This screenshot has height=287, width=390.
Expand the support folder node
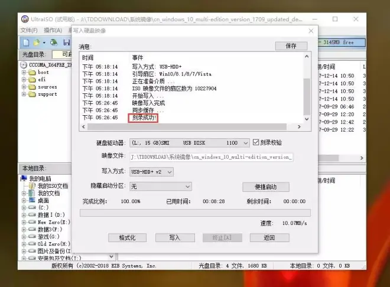[24, 94]
